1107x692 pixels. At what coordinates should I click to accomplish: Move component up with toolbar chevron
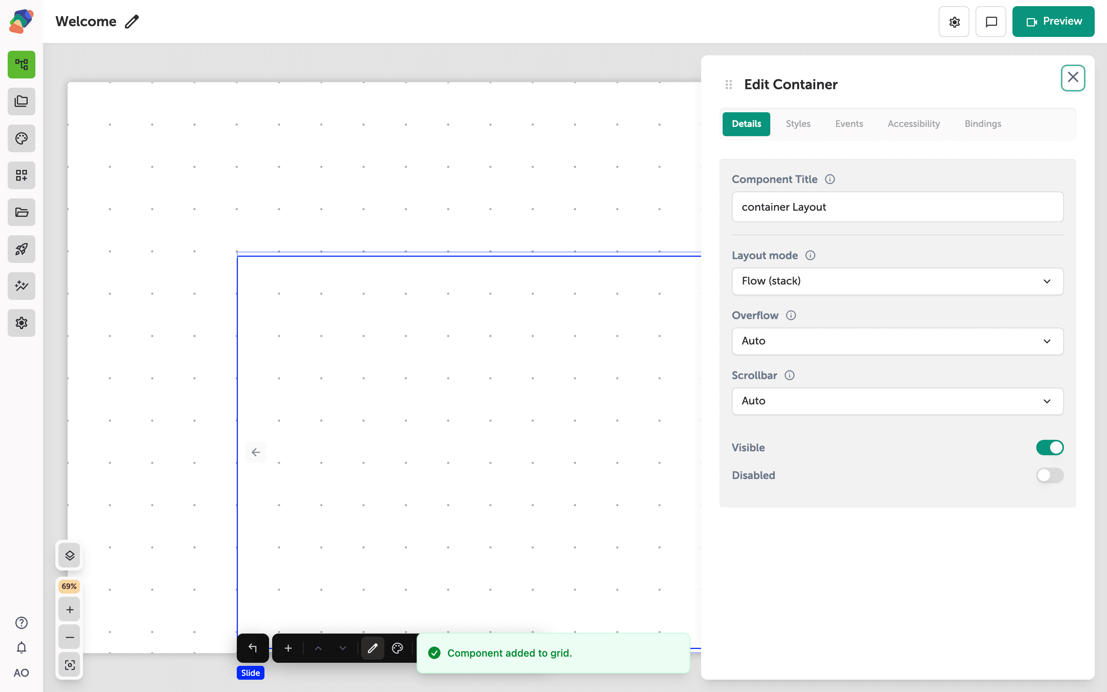pos(318,648)
